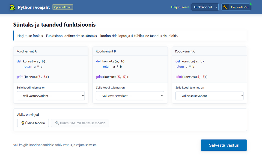Click the Õppekeskkond badge
262x160 pixels.
(x=63, y=7)
